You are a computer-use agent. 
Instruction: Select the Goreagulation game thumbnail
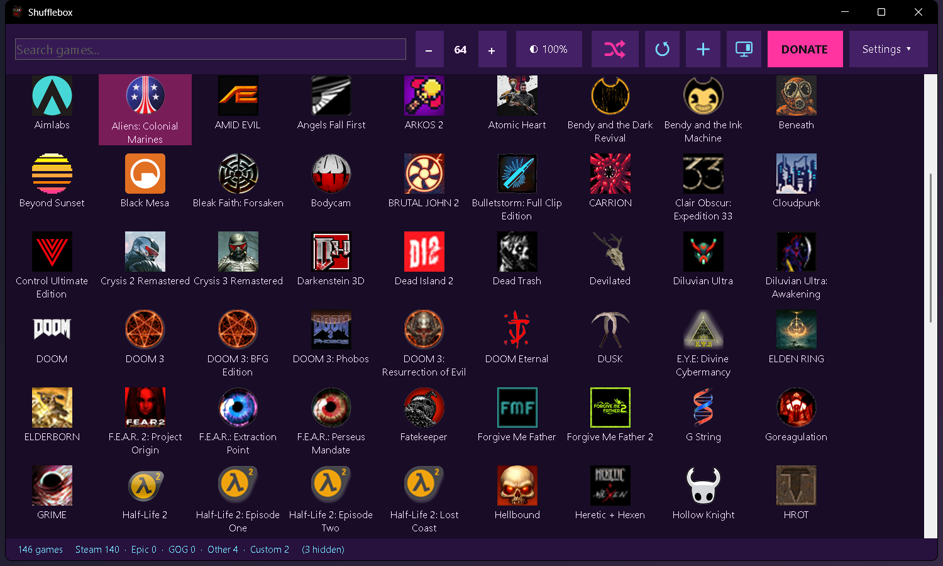tap(797, 408)
